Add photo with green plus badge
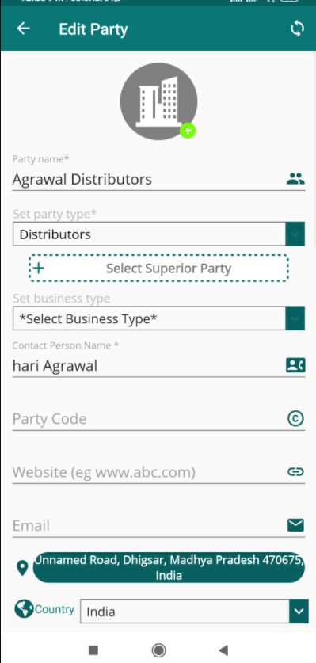Screen dimensions: 316x663 tap(188, 131)
